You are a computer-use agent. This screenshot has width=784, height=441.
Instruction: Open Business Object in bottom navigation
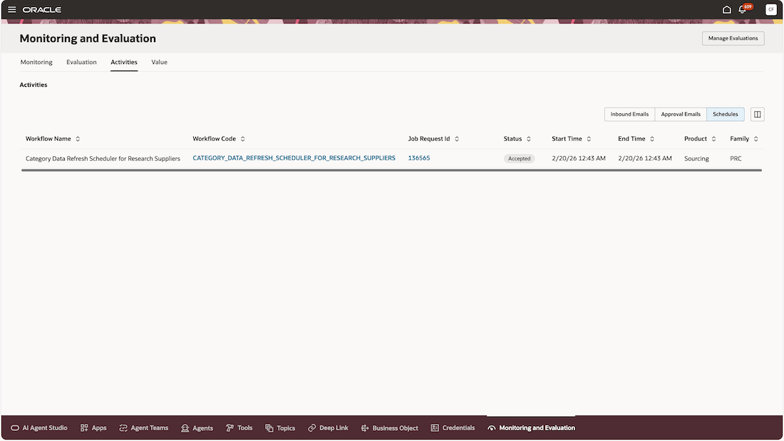pyautogui.click(x=389, y=428)
